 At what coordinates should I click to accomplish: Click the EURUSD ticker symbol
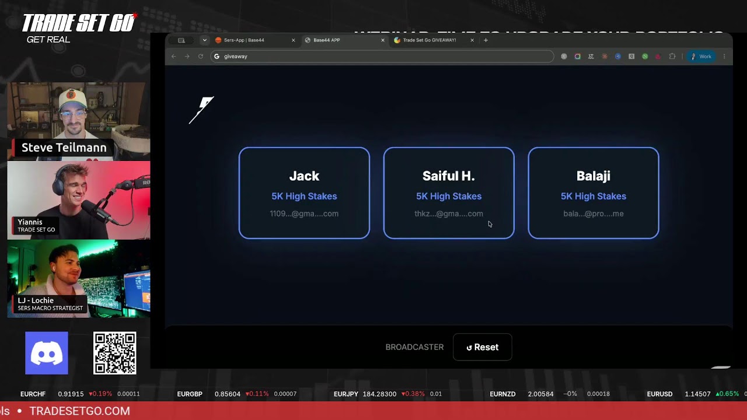(659, 394)
